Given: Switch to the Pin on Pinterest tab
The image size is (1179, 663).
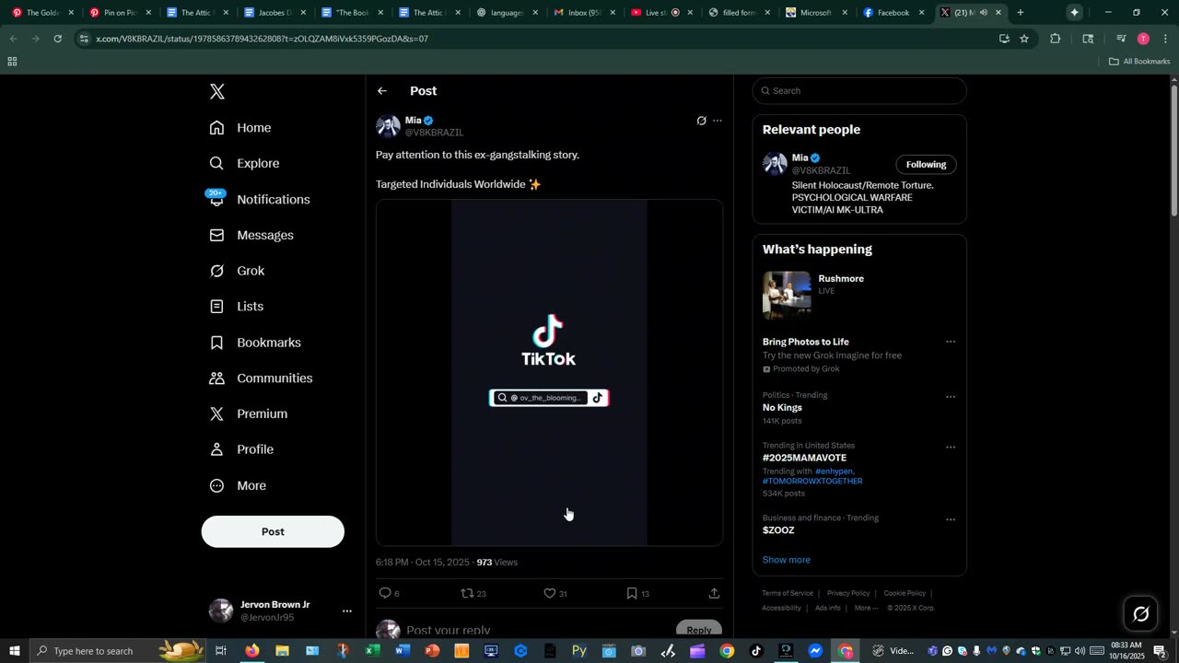Looking at the screenshot, I should pos(120,13).
